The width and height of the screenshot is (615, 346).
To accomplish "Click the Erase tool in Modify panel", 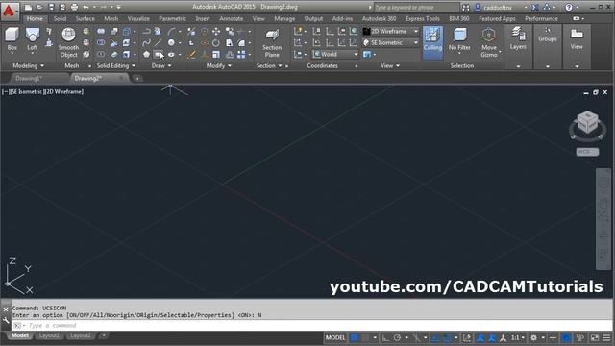I will click(192, 54).
